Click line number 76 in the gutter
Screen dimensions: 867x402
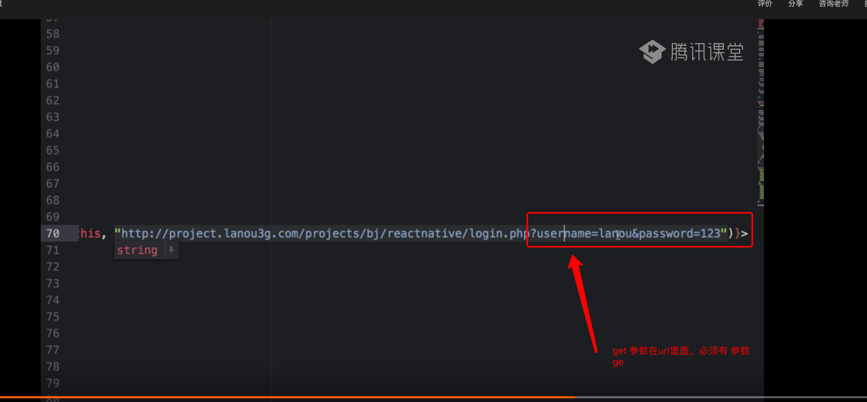point(53,333)
